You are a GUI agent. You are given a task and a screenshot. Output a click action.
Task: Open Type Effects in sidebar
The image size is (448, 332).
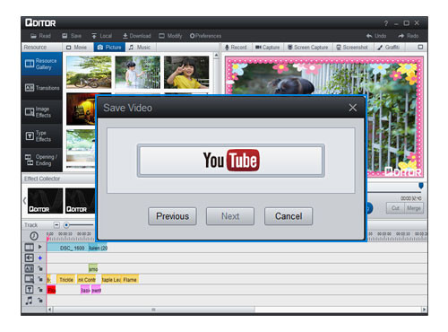point(42,136)
